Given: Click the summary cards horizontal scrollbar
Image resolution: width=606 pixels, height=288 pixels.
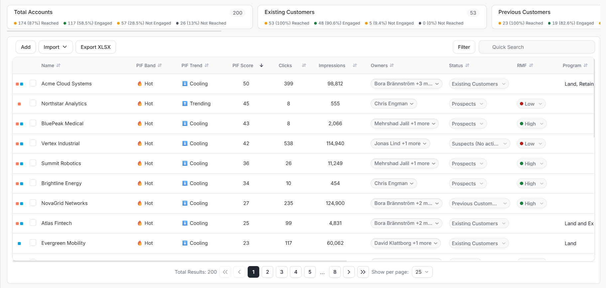Looking at the screenshot, I should pyautogui.click(x=114, y=31).
